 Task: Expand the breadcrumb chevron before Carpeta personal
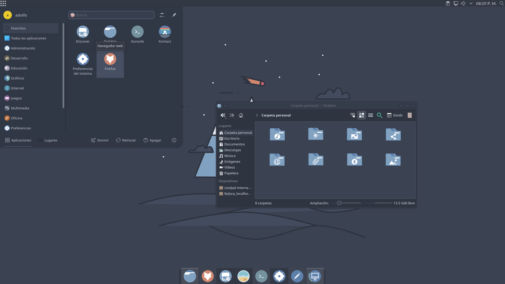256,115
